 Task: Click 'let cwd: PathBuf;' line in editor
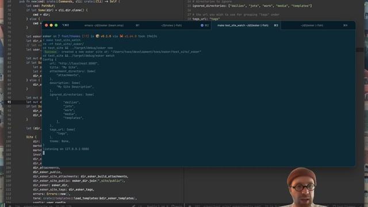tap(40, 6)
